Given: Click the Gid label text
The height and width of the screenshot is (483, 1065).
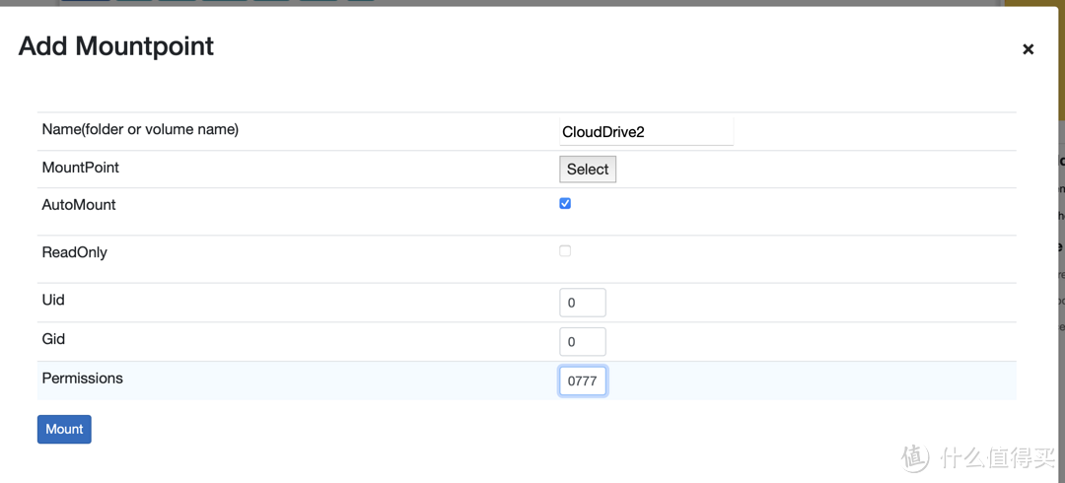Looking at the screenshot, I should pyautogui.click(x=53, y=339).
